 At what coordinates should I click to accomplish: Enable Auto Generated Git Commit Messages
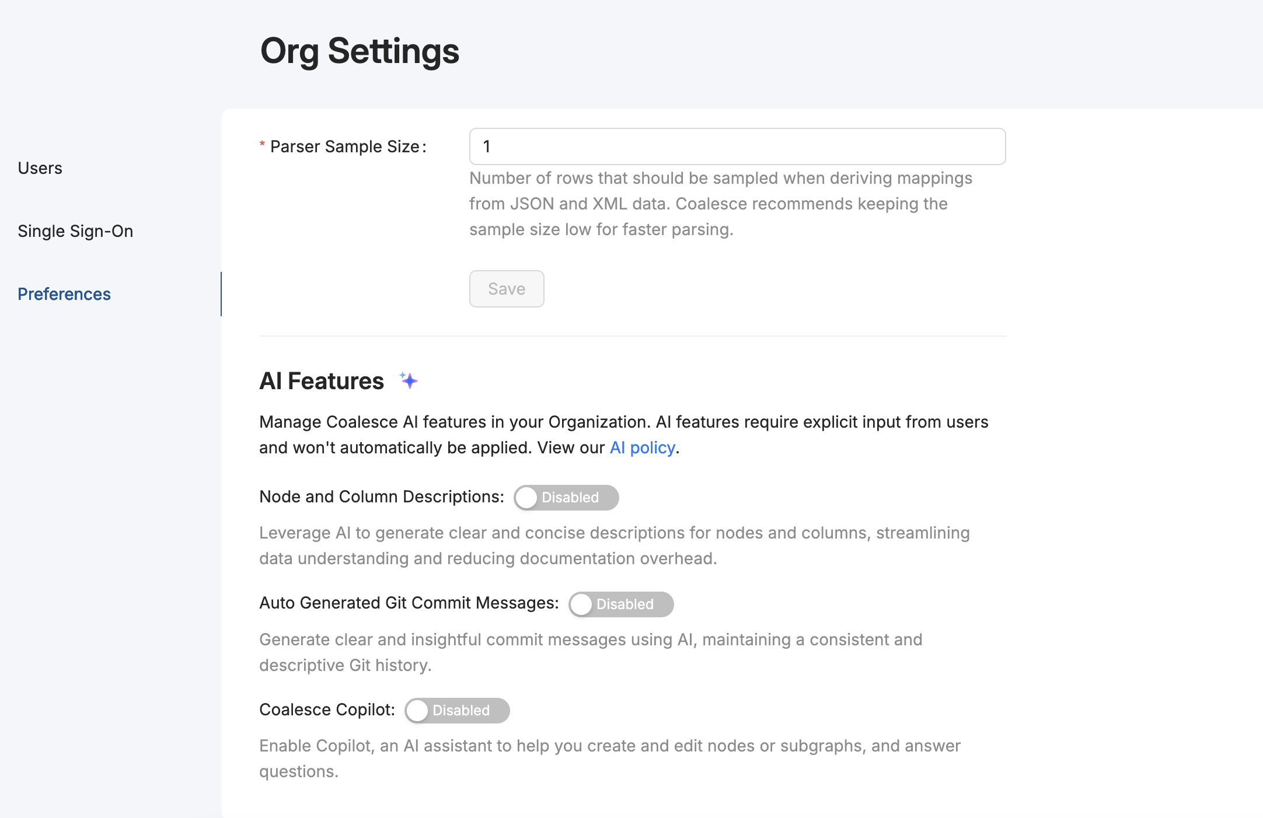(x=620, y=604)
